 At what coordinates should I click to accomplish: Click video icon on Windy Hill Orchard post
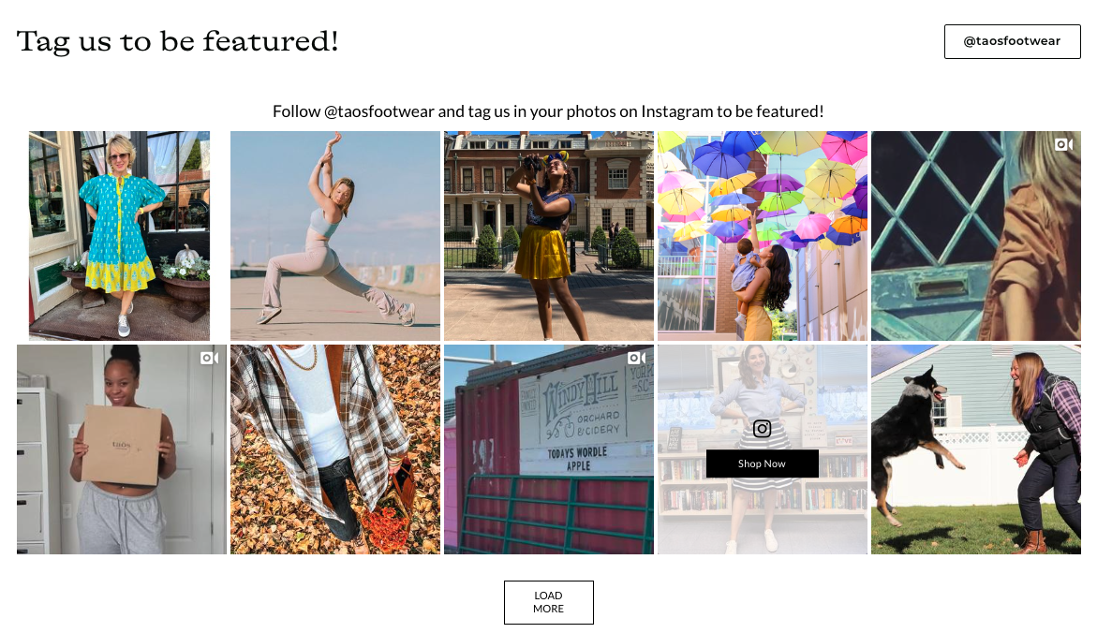pyautogui.click(x=636, y=358)
